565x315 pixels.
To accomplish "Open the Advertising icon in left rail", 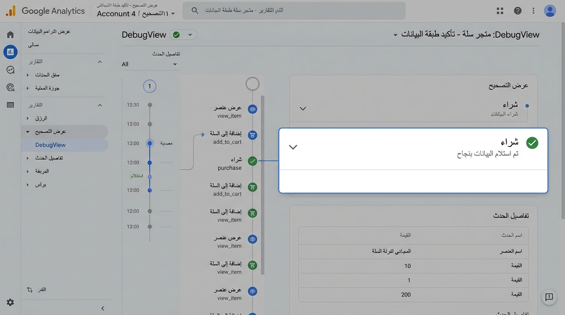I will pos(10,87).
